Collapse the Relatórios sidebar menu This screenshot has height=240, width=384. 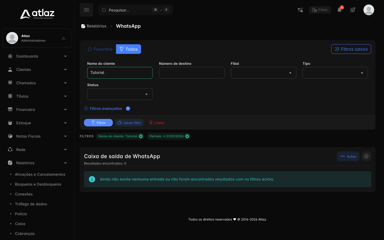coord(37,163)
